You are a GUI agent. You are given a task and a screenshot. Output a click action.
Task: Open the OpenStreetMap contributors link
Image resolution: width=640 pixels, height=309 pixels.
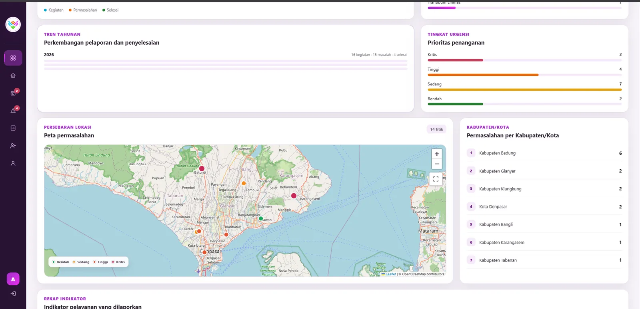point(423,274)
